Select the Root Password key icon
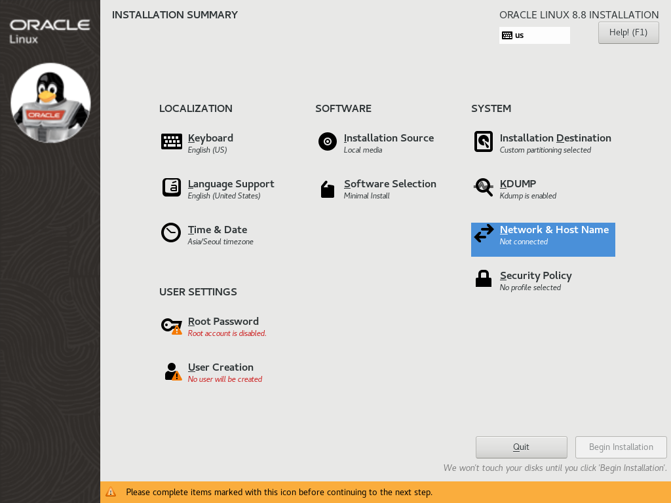This screenshot has width=671, height=503. point(171,325)
